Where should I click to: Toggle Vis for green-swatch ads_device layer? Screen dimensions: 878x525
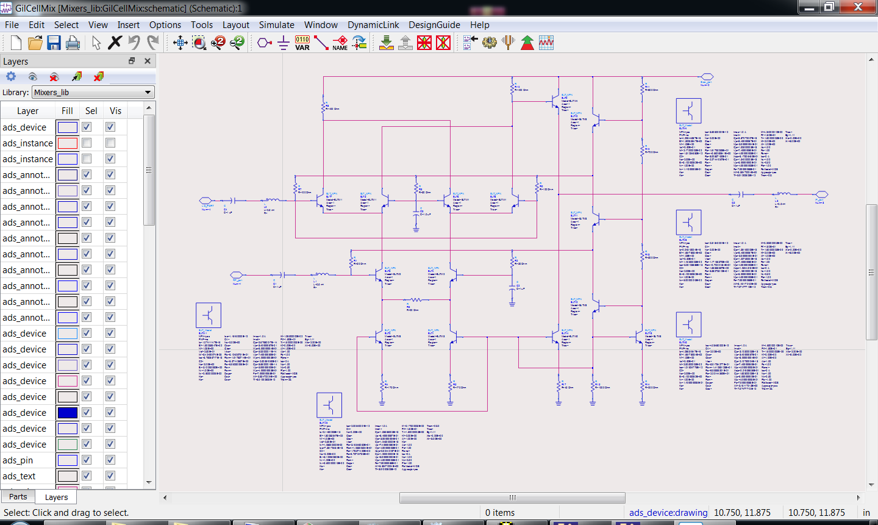point(110,444)
